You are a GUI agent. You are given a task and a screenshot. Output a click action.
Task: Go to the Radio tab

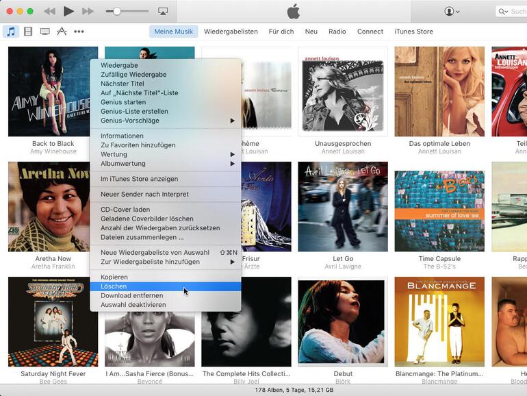(x=337, y=32)
